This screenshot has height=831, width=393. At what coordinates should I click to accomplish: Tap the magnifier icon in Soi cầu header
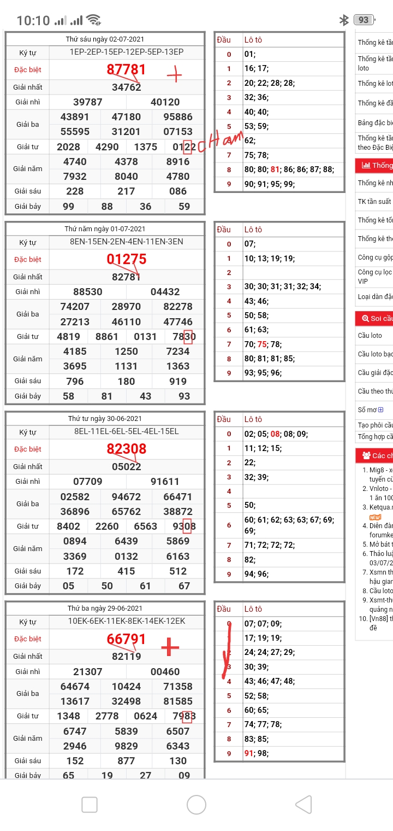365,318
